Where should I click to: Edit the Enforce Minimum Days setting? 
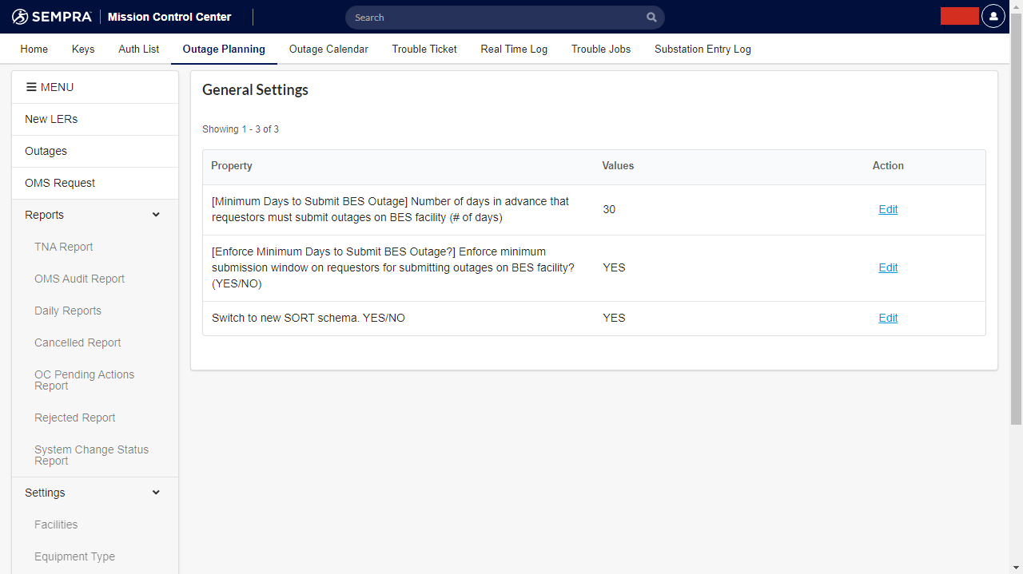888,267
